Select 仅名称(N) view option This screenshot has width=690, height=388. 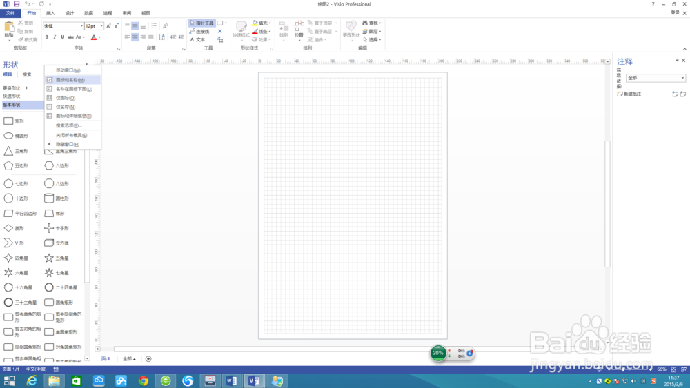pyautogui.click(x=72, y=107)
